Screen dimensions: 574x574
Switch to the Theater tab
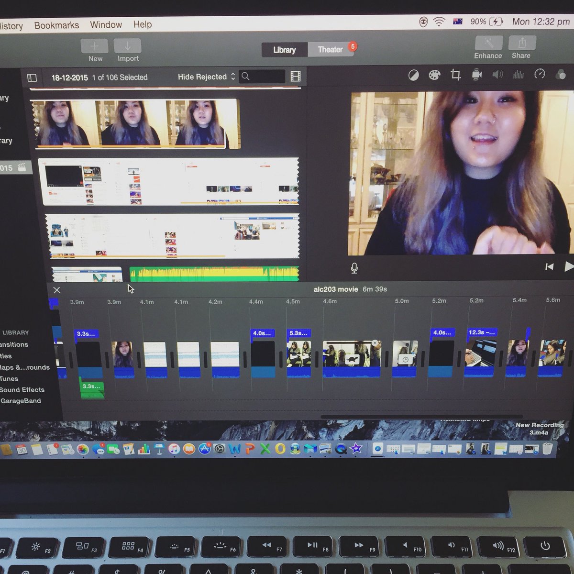click(x=330, y=49)
